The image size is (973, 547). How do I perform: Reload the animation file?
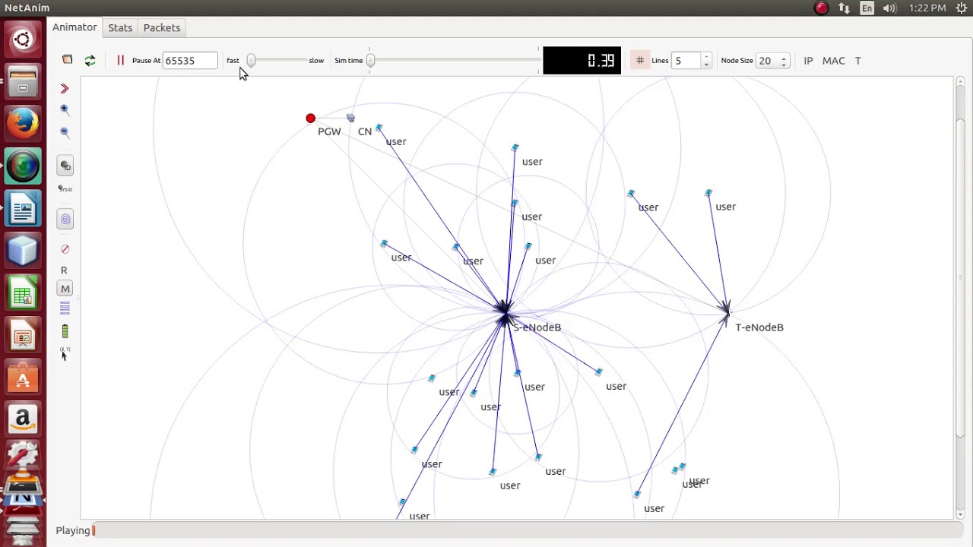click(x=90, y=60)
